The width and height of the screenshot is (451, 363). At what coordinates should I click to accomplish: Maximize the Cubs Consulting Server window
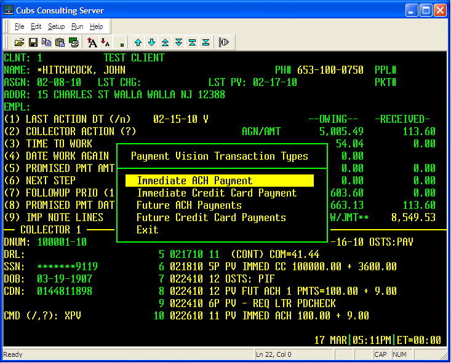(x=426, y=10)
